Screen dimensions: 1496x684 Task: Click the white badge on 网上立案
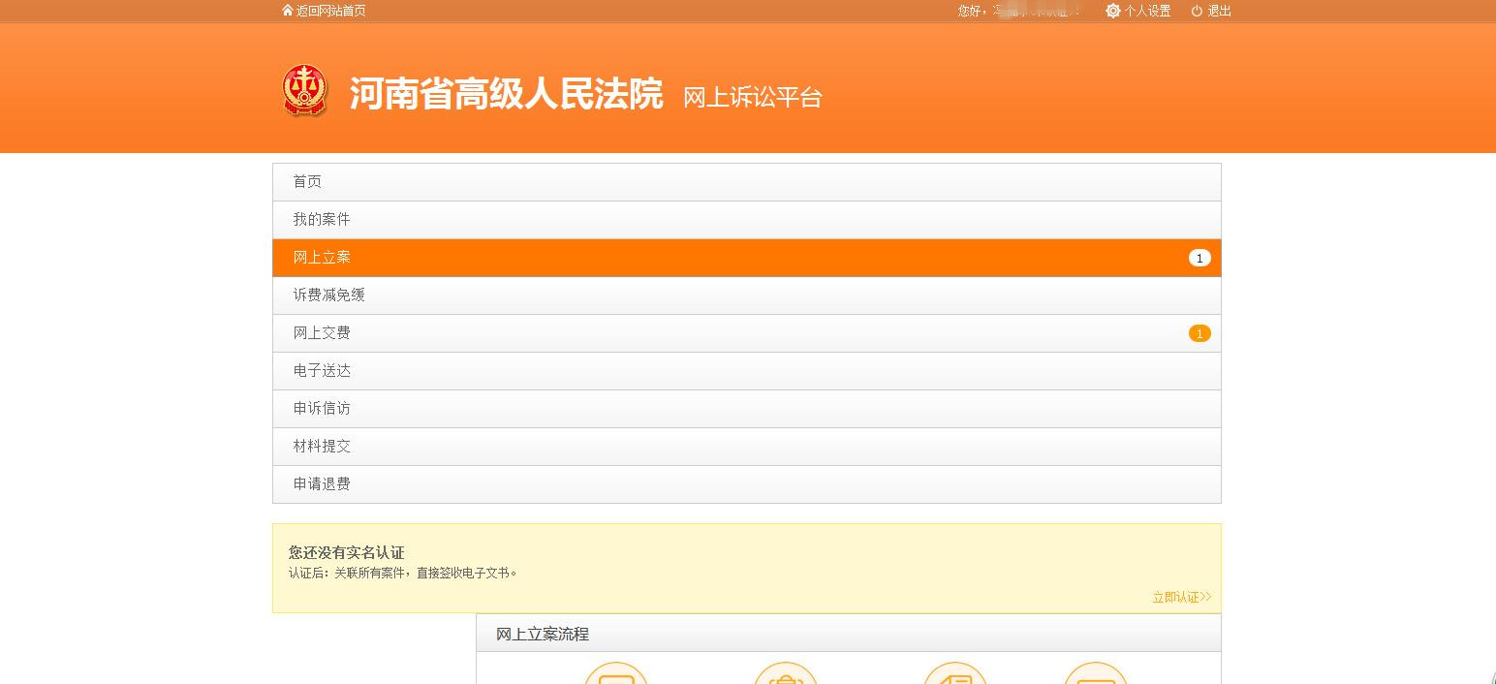click(x=1200, y=258)
